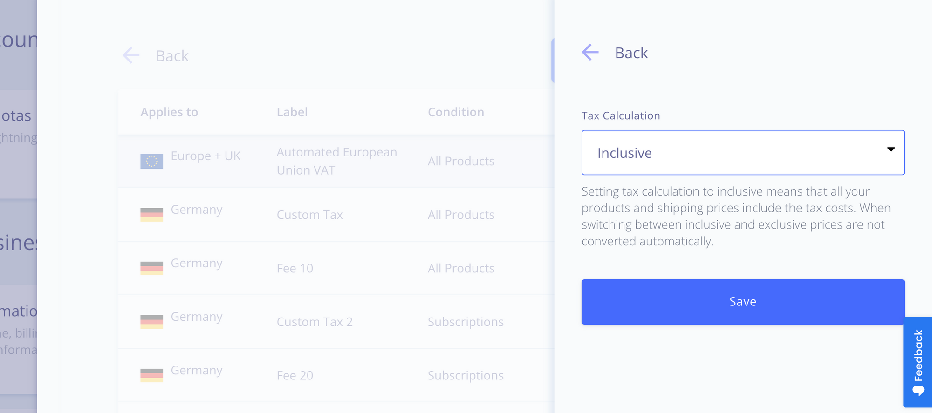Image resolution: width=932 pixels, height=413 pixels.
Task: Open the Fee 20 subscriptions rule
Action: pyautogui.click(x=336, y=375)
